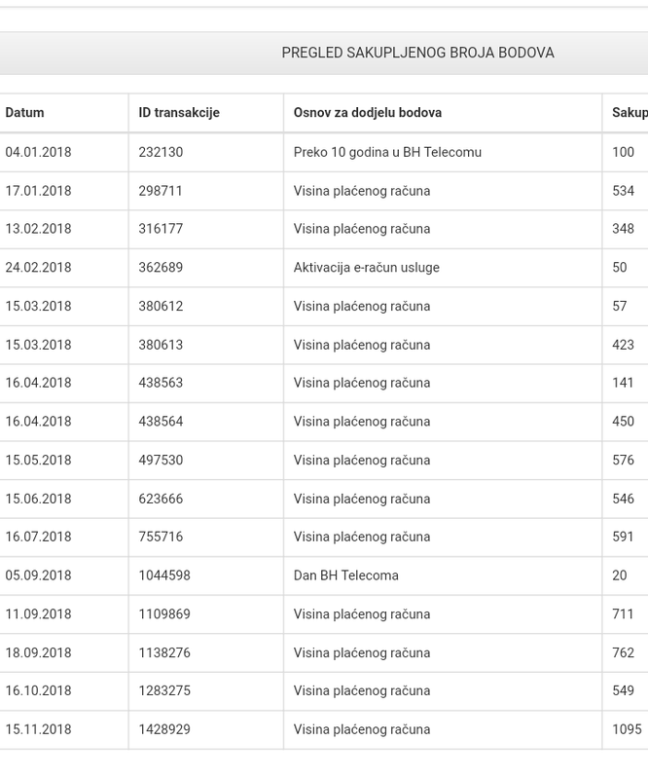This screenshot has width=648, height=779.
Task: Click the date 16.07.2018
Action: pos(38,538)
